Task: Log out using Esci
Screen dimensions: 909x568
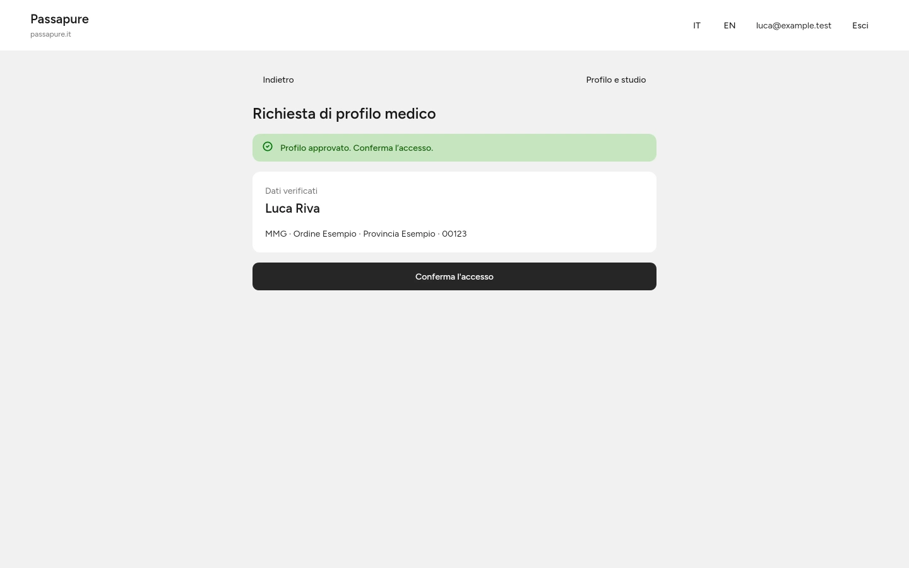Action: point(860,25)
